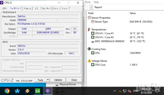Click the chipset revision C1 value
The width and height of the screenshot is (164, 95).
pos(75,29)
